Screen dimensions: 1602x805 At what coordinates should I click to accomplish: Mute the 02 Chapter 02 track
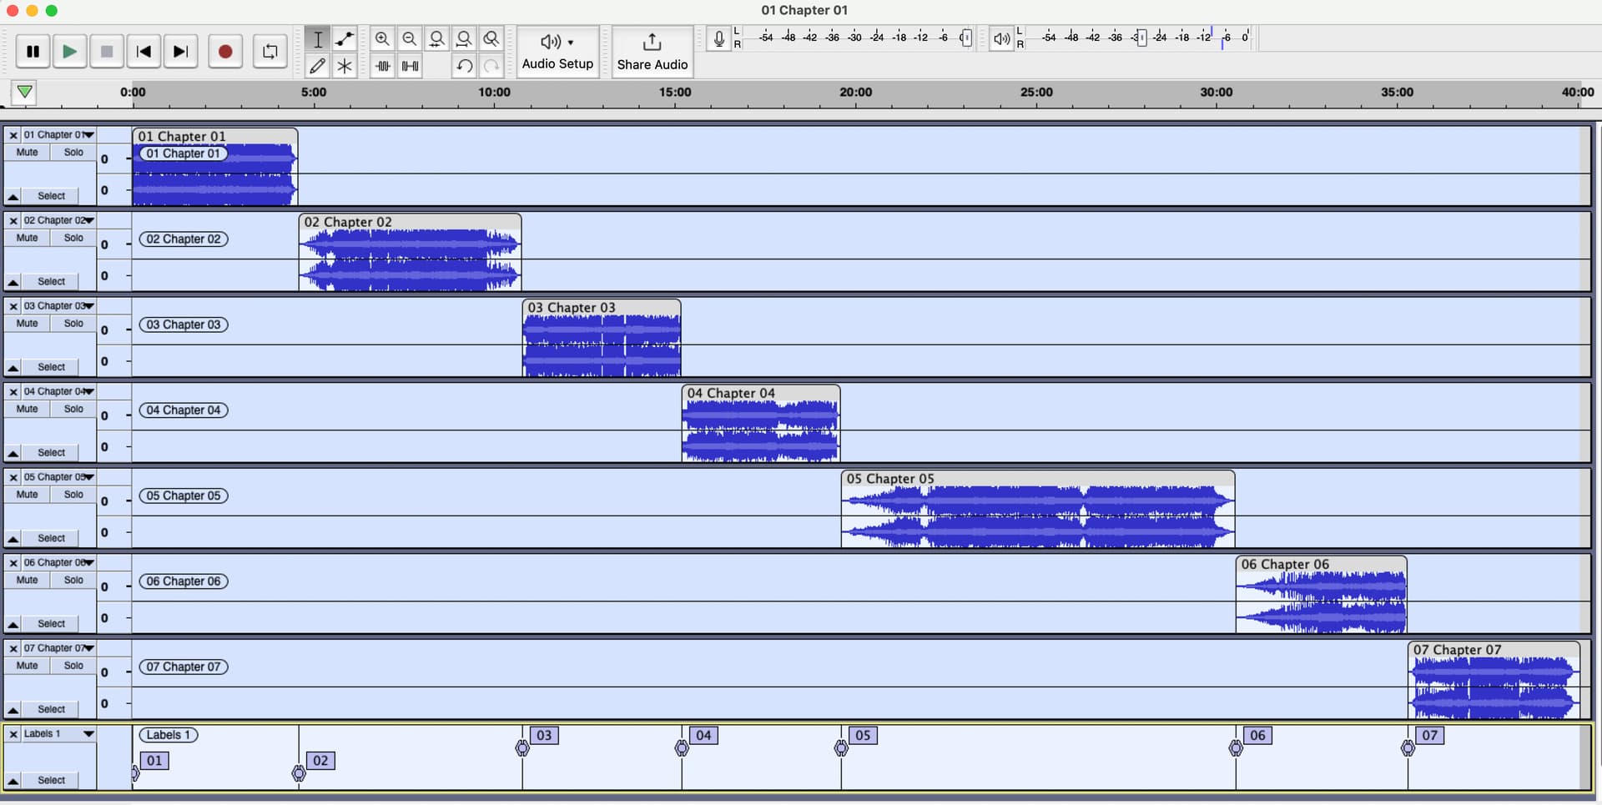[x=27, y=238]
